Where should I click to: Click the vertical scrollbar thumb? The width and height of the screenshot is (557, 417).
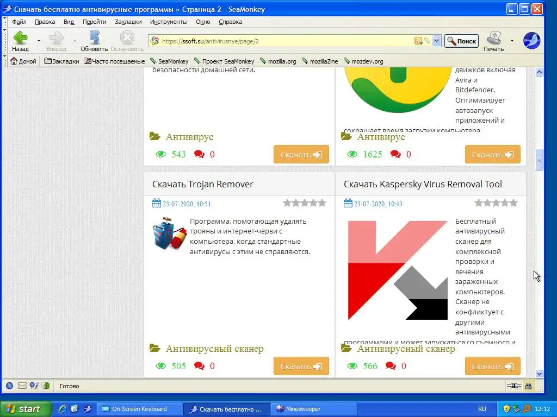[539, 160]
